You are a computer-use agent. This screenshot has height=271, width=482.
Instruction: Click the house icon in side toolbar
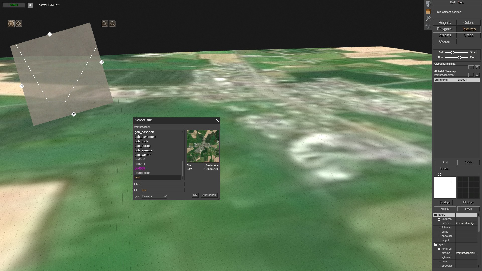point(428,4)
